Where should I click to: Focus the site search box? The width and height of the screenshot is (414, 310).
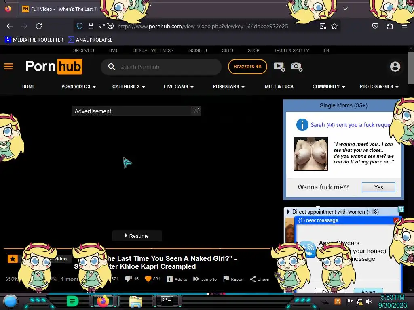161,67
